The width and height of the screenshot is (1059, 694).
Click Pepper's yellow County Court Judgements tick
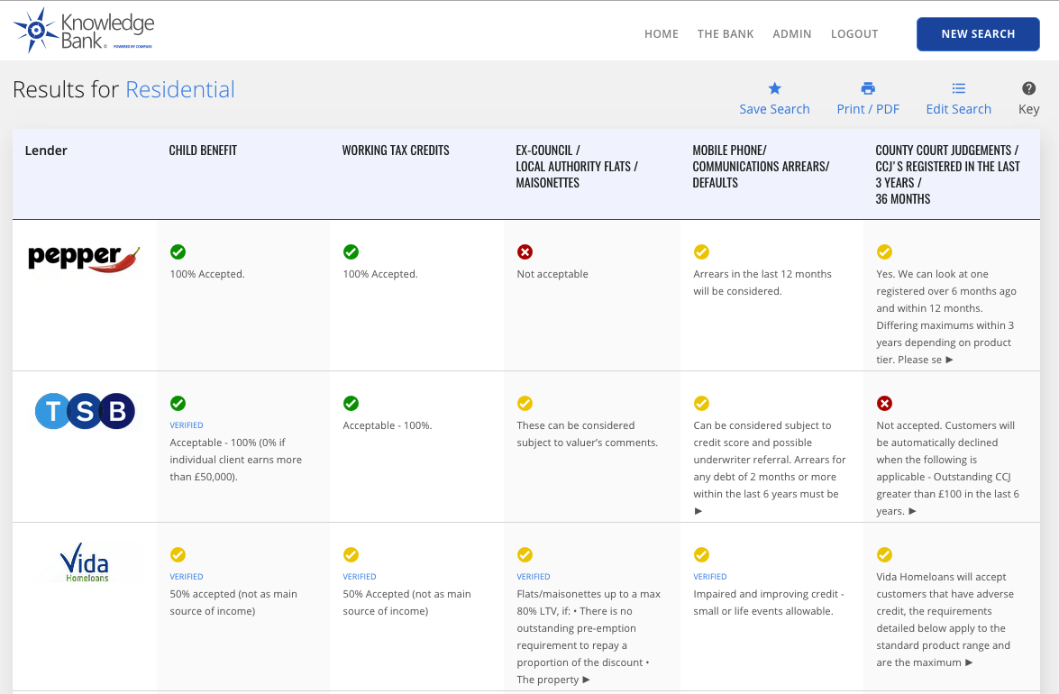884,251
